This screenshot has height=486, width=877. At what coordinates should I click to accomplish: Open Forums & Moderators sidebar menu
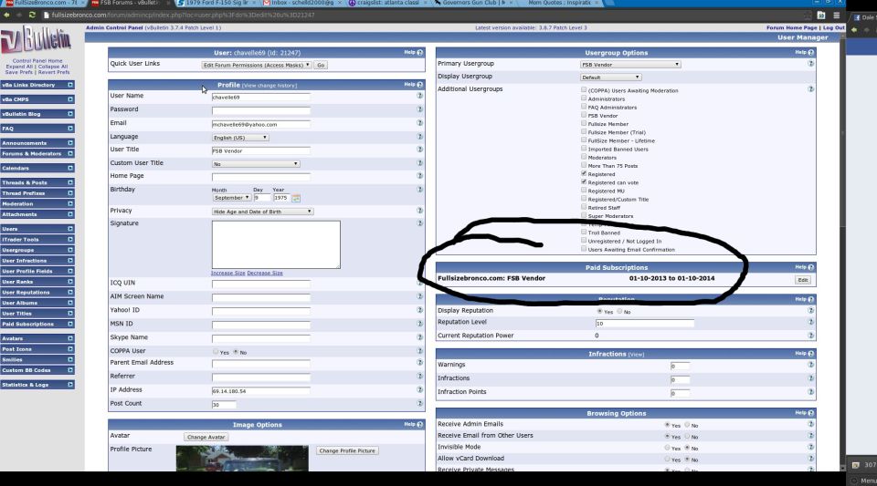click(x=31, y=153)
